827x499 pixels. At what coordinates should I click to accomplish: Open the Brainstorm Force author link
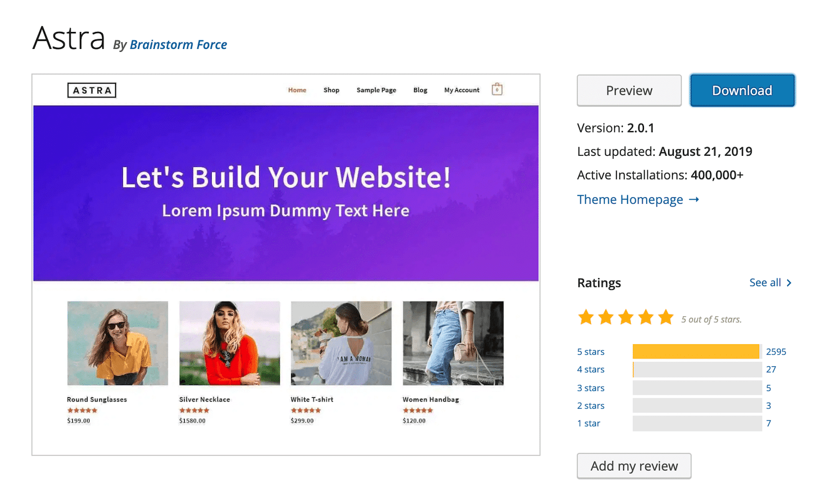[178, 45]
